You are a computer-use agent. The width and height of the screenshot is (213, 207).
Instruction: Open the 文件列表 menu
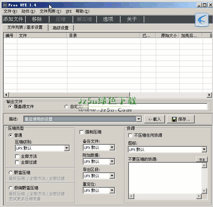50,11
